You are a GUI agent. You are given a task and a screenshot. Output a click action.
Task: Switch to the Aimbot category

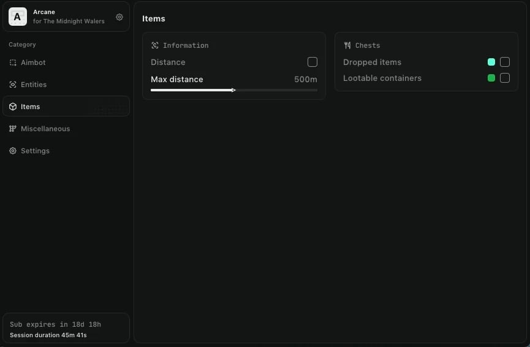click(66, 63)
